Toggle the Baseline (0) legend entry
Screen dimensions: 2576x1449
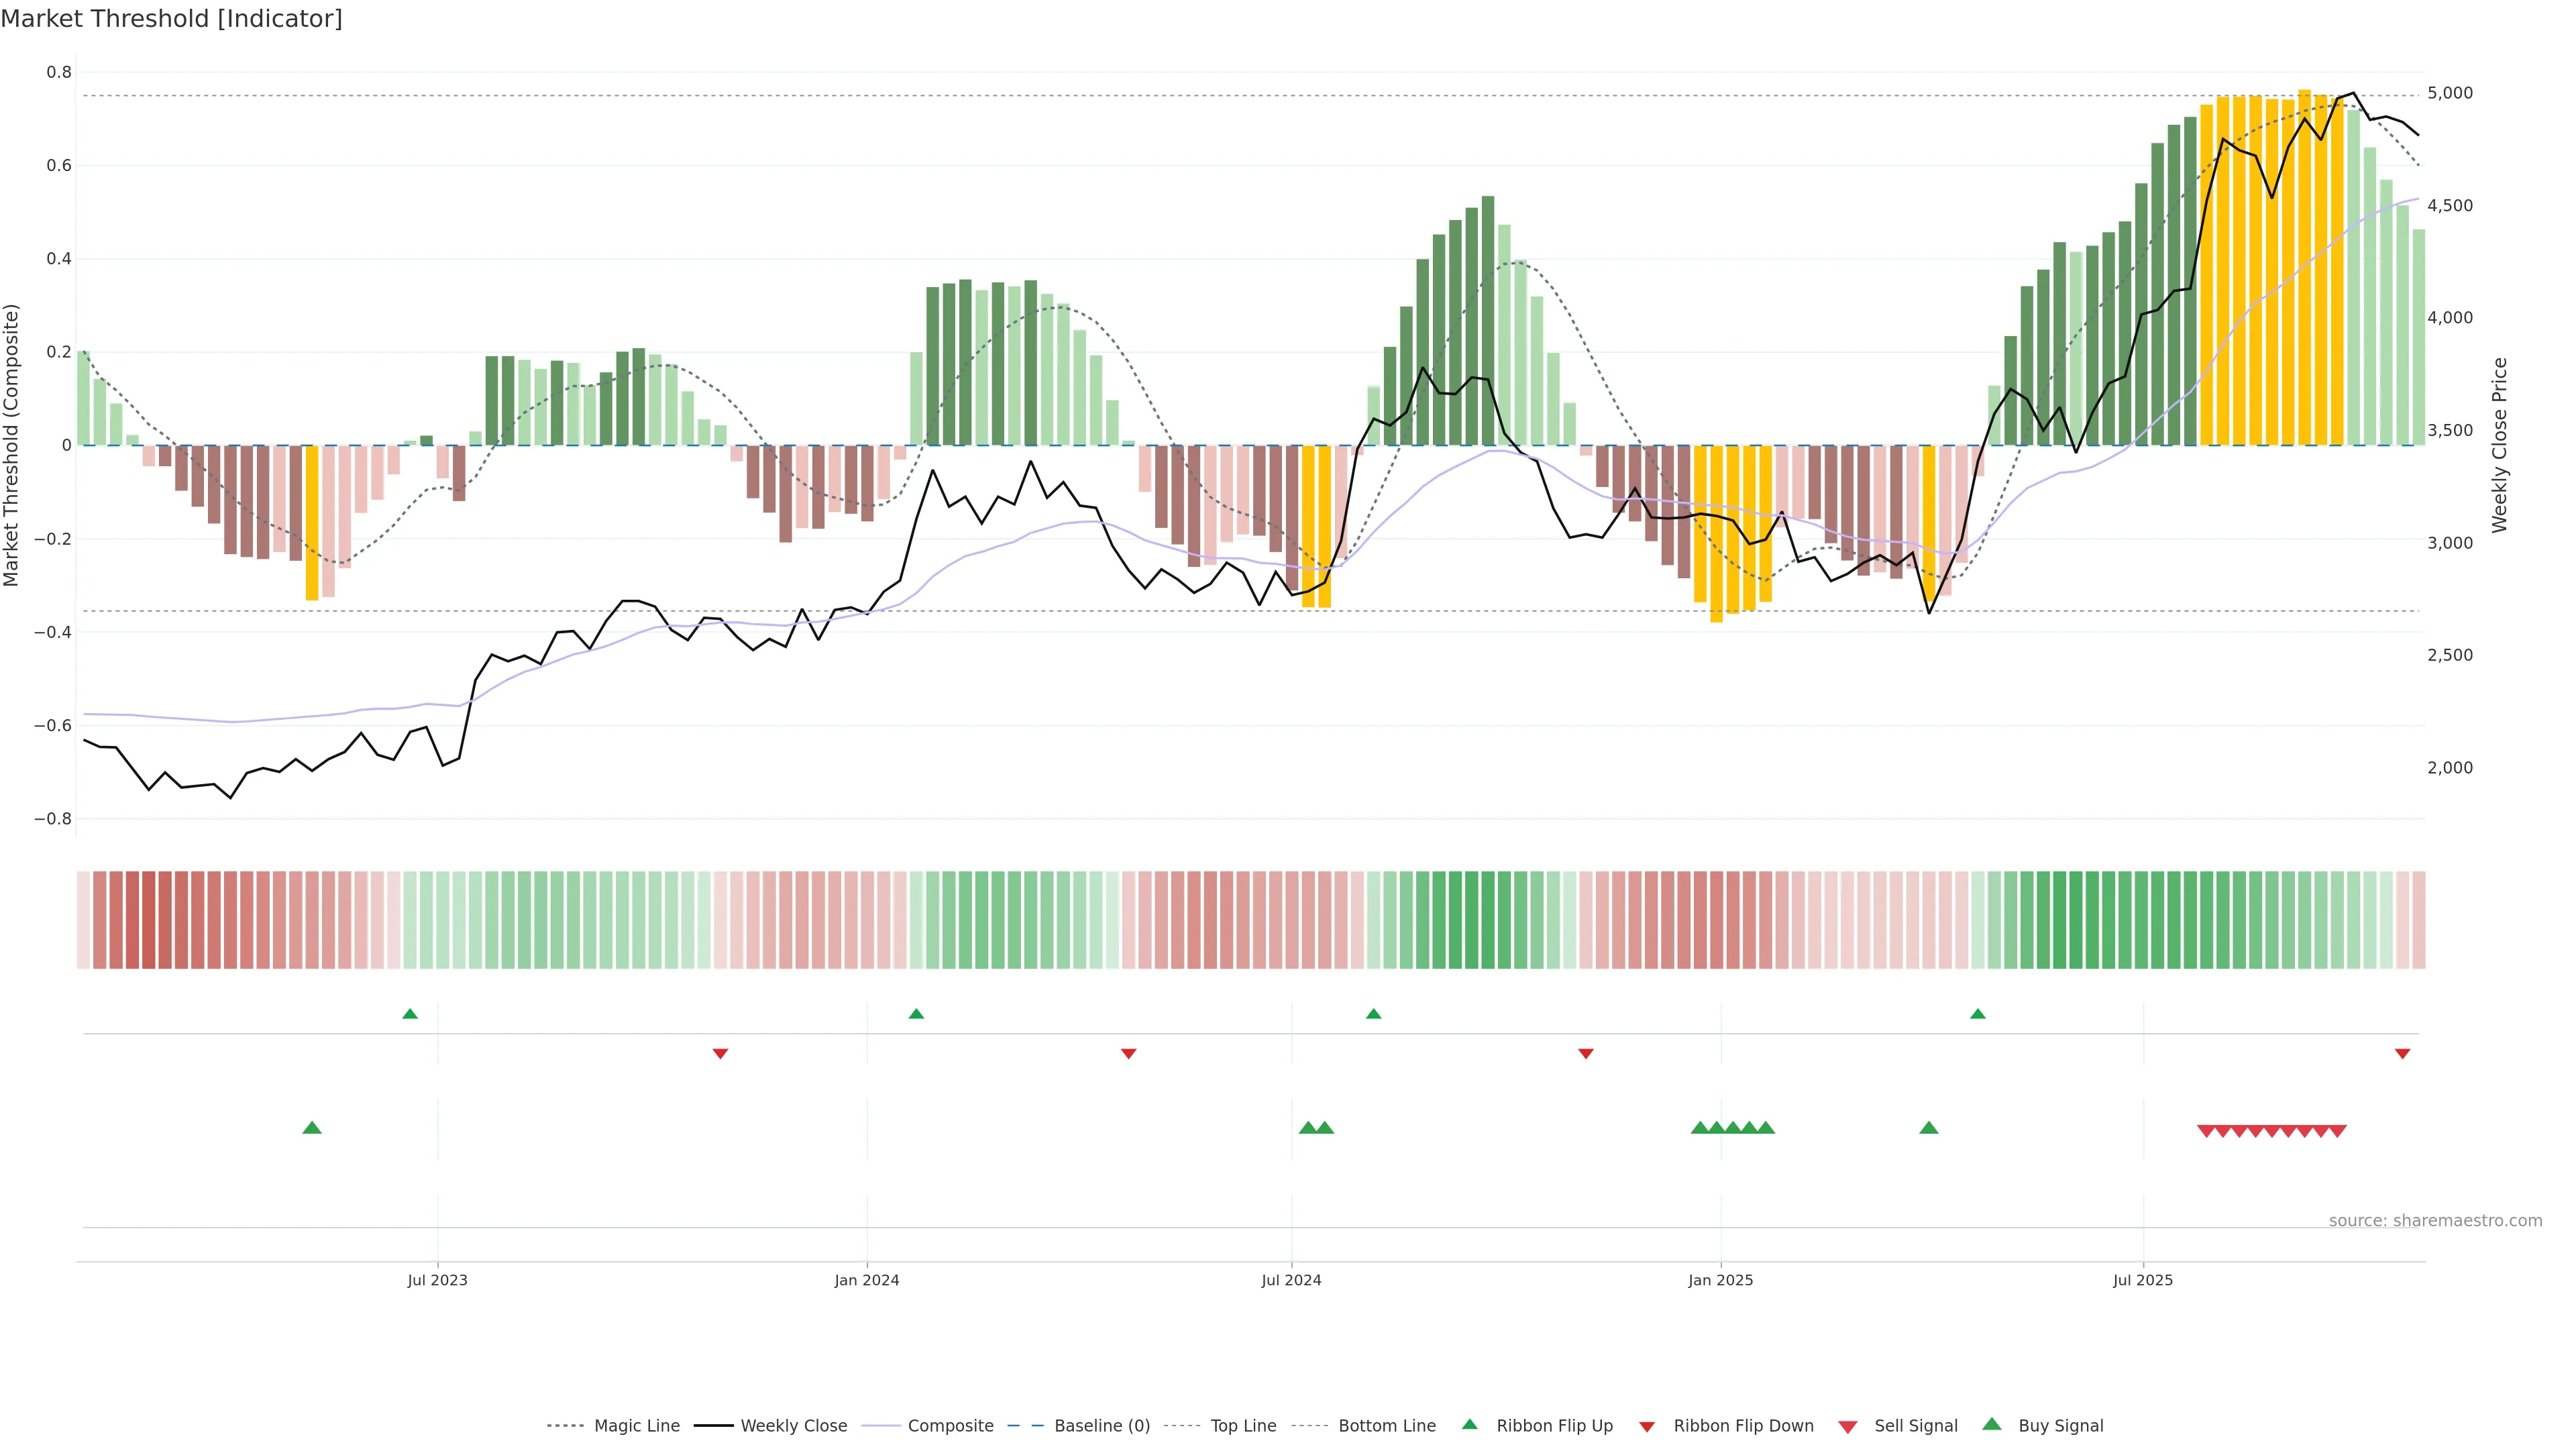1102,1426
